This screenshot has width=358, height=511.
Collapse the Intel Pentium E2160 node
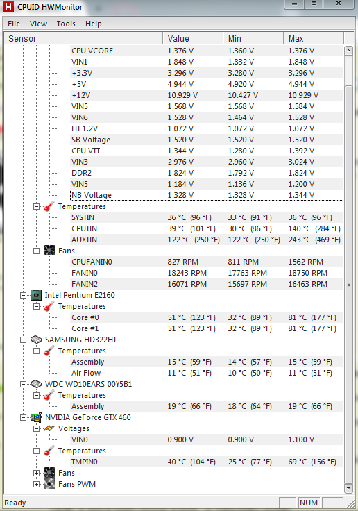click(23, 295)
